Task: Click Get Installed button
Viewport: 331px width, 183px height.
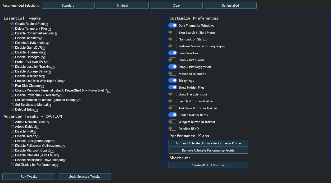Action: (230, 5)
